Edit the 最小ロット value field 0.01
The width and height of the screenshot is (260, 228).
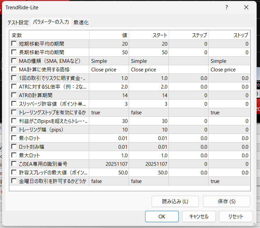pos(109,138)
